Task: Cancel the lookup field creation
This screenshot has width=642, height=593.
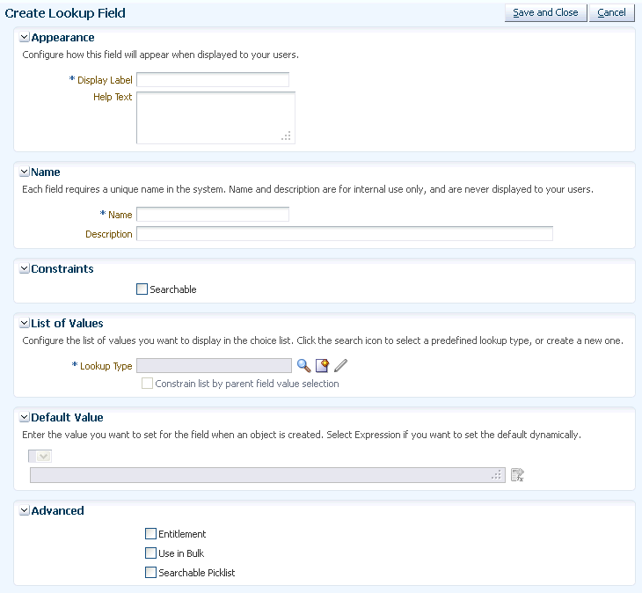Action: 612,12
